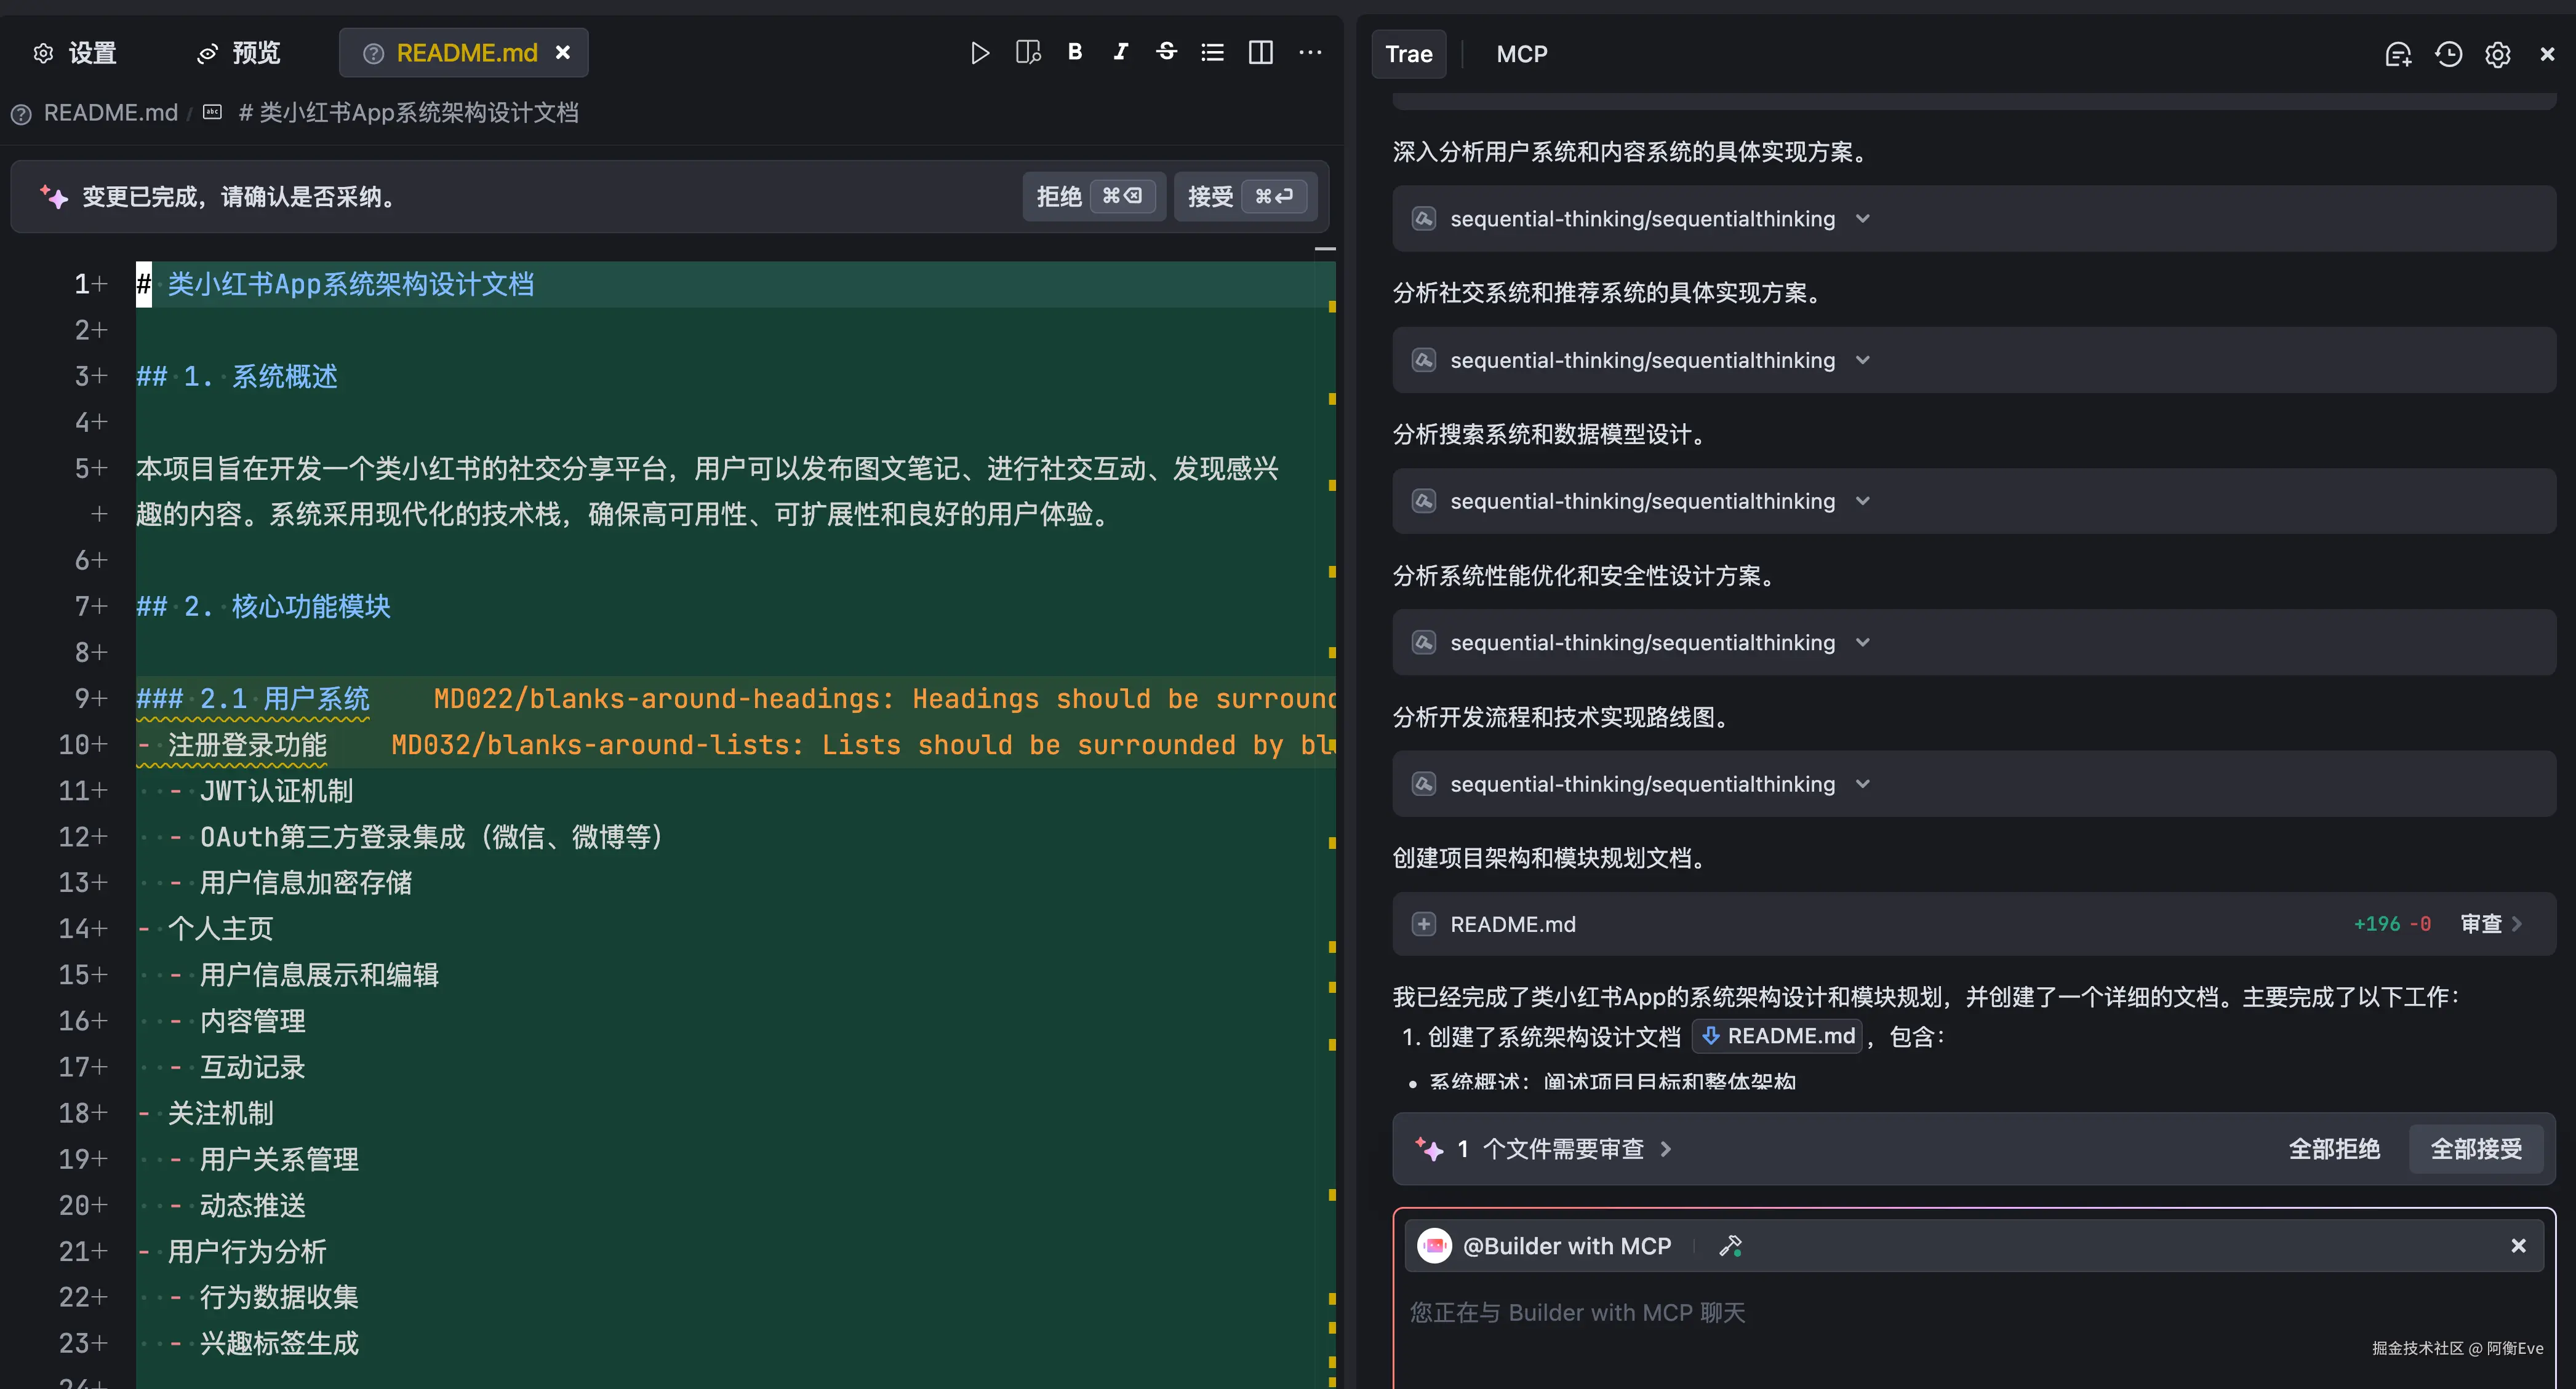Toggle italic formatting in editor toolbar
Image resolution: width=2576 pixels, height=1389 pixels.
pos(1121,52)
